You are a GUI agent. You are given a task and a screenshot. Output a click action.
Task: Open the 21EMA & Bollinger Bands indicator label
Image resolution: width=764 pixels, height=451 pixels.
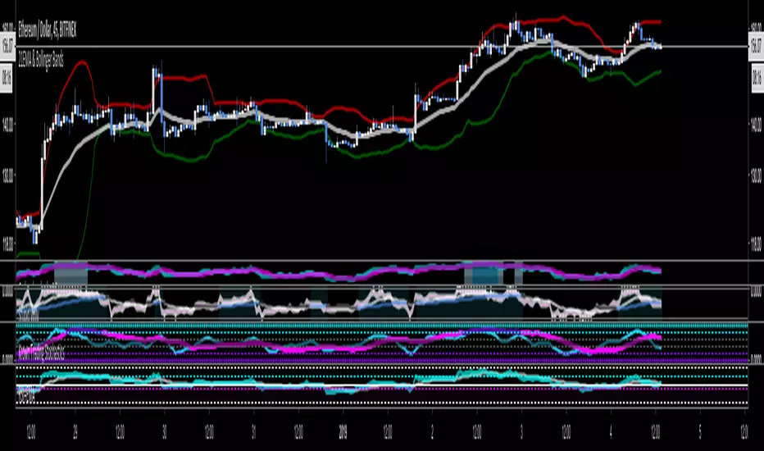point(41,61)
